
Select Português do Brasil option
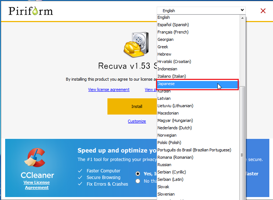(x=198, y=150)
